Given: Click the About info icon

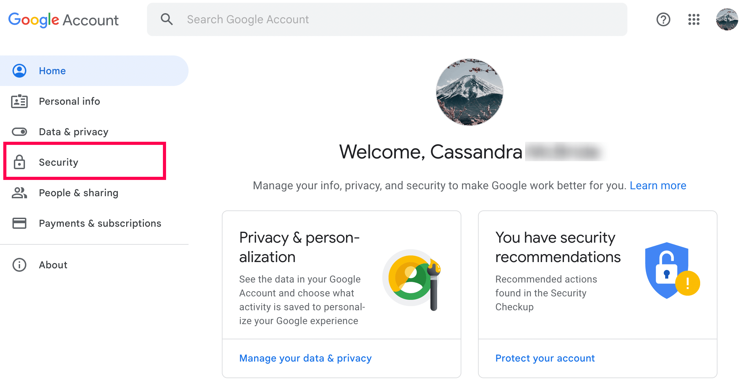Looking at the screenshot, I should [19, 265].
